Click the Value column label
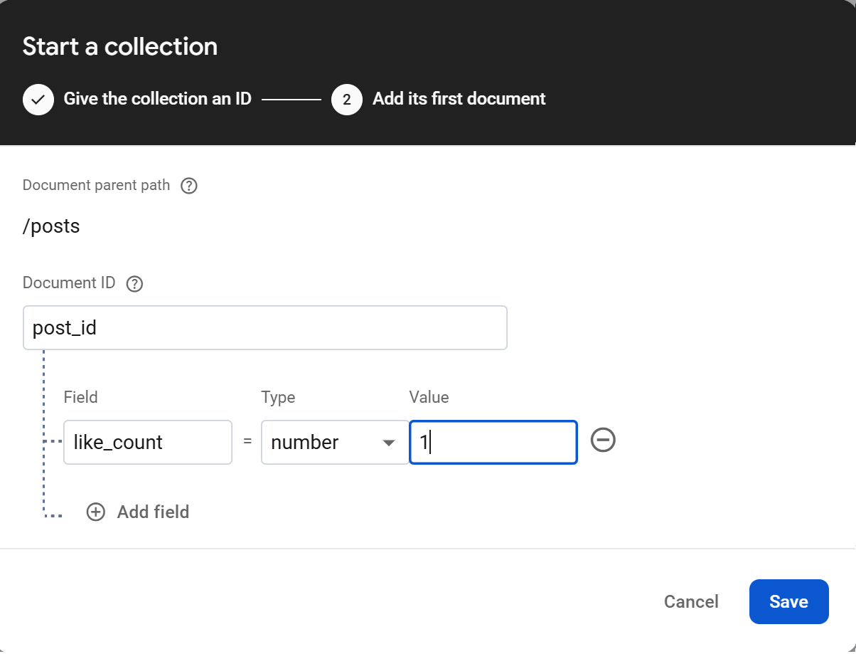Screen dimensions: 856x654 [x=429, y=397]
